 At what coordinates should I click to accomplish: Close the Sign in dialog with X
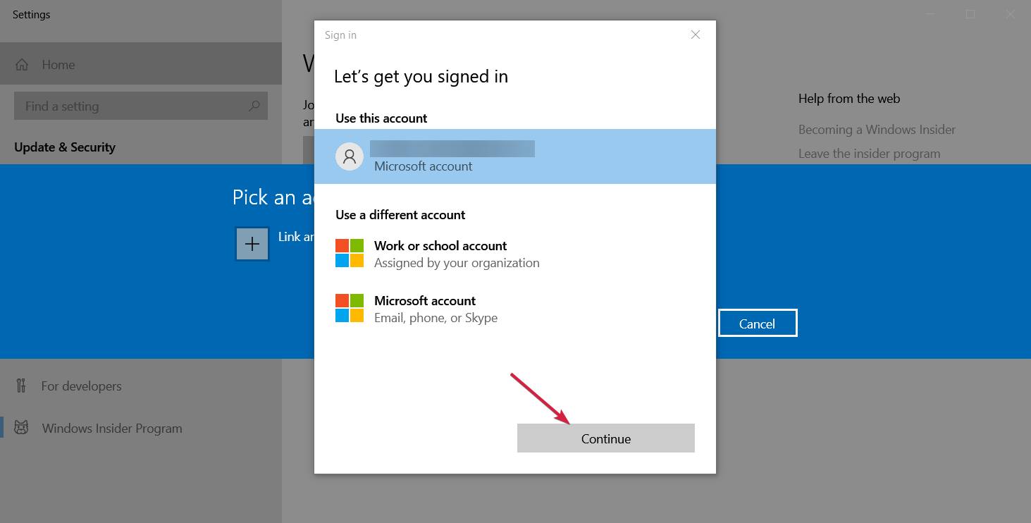pos(696,35)
